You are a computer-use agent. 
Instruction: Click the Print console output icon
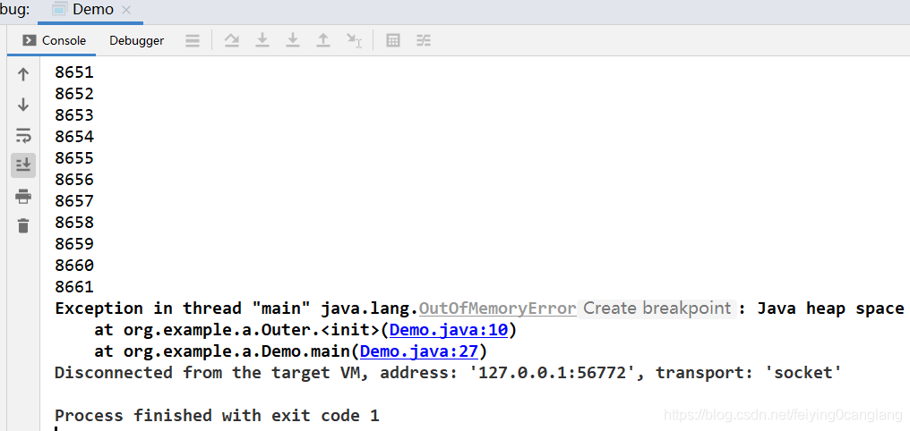(23, 197)
